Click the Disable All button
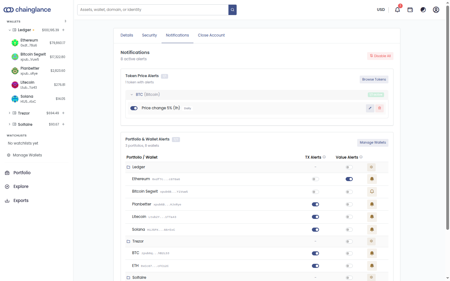 point(380,56)
